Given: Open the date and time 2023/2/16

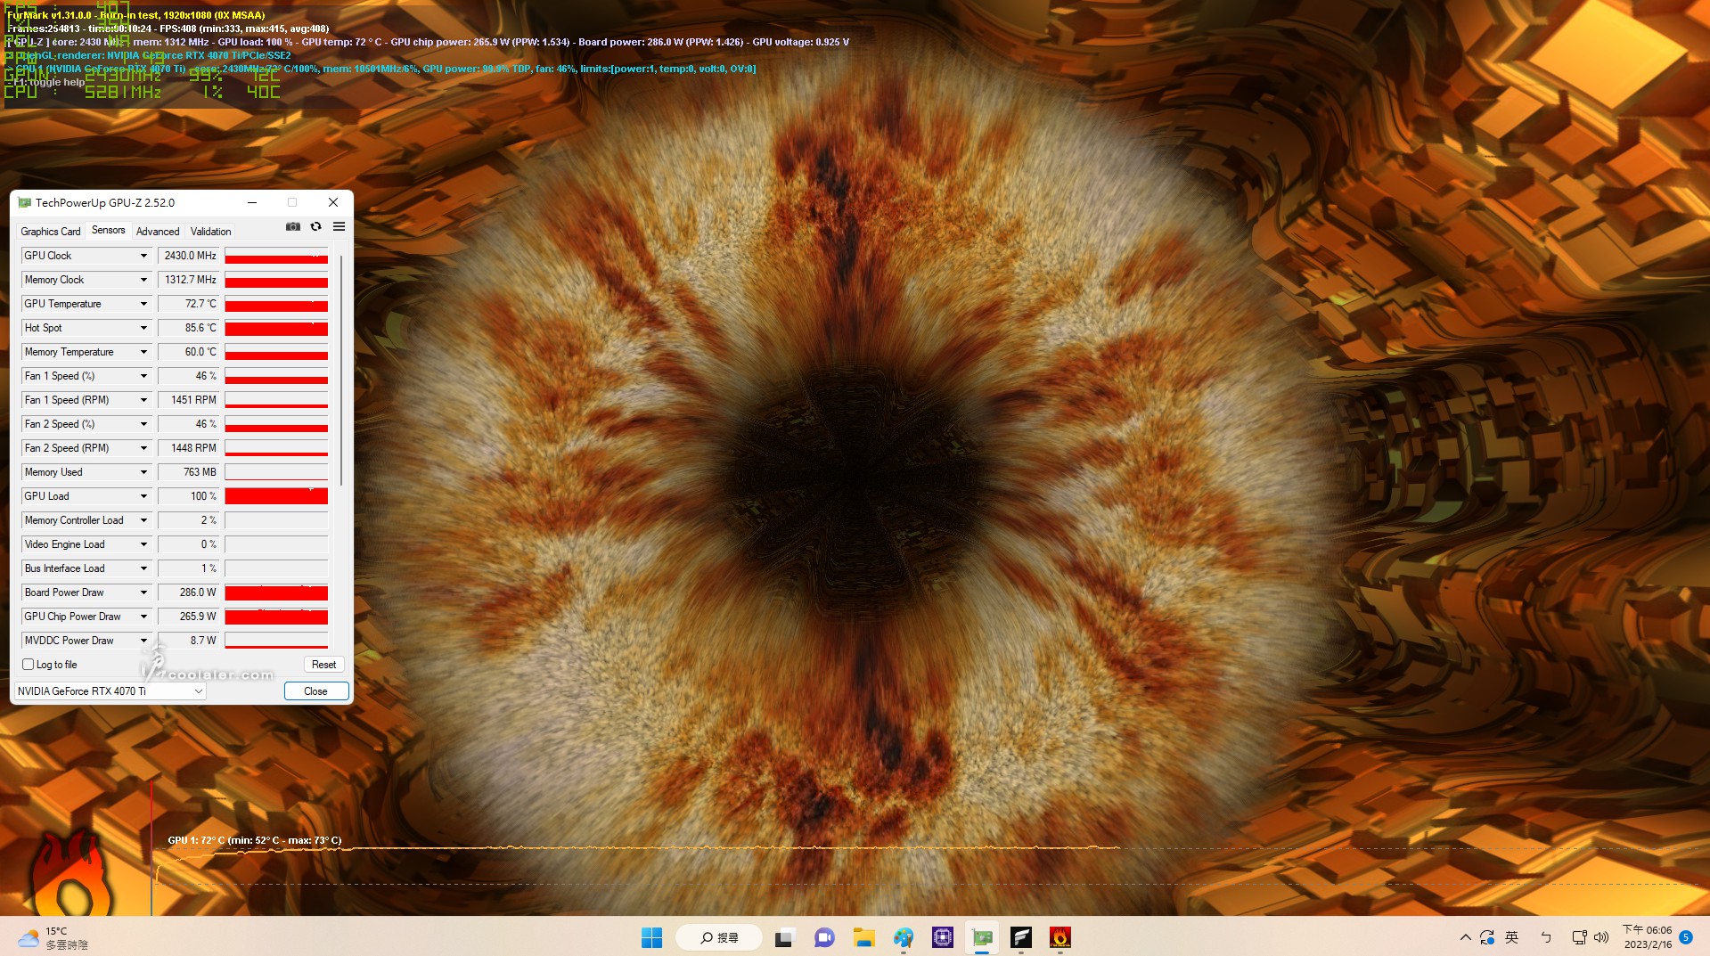Looking at the screenshot, I should pyautogui.click(x=1648, y=937).
